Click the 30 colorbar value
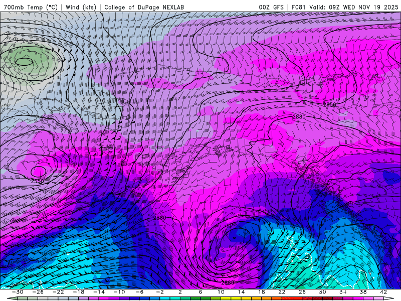Screen dimensions: 401x301 322,292
